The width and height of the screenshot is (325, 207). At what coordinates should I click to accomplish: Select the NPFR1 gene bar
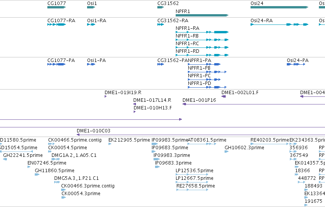pyautogui.click(x=202, y=15)
